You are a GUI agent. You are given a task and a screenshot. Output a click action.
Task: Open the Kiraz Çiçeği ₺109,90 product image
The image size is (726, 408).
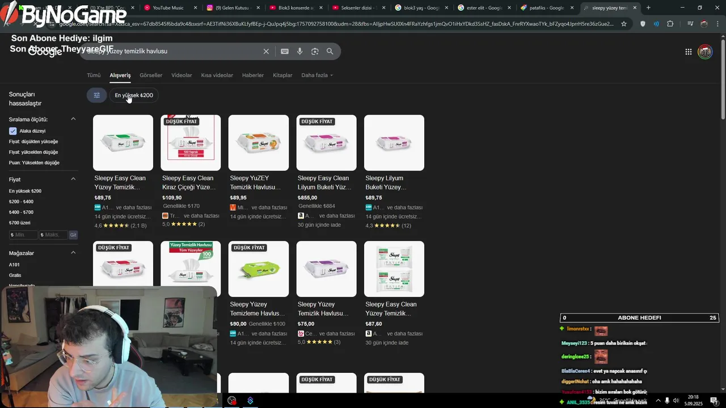191,143
